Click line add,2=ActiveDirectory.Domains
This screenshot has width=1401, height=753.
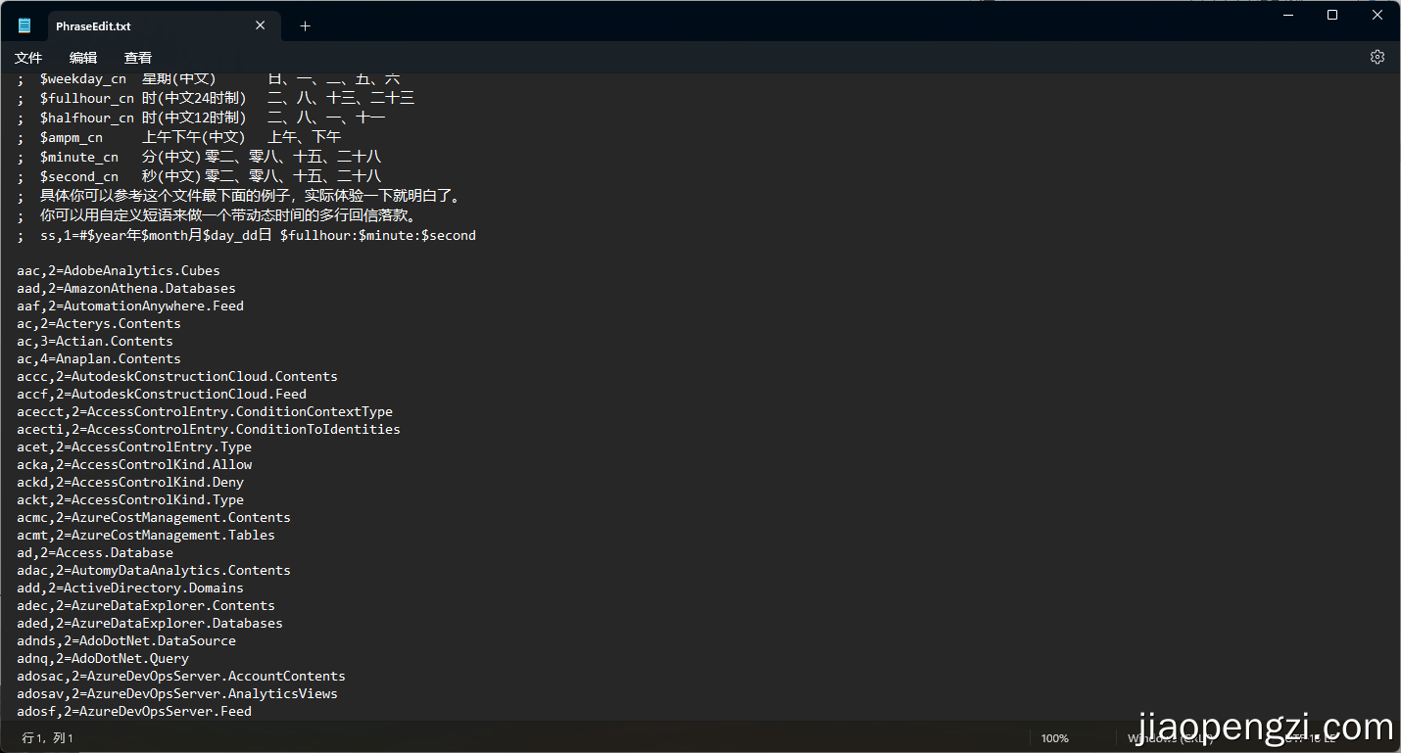click(x=130, y=588)
